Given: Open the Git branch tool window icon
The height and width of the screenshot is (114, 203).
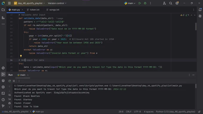Looking at the screenshot, I should tap(3, 106).
